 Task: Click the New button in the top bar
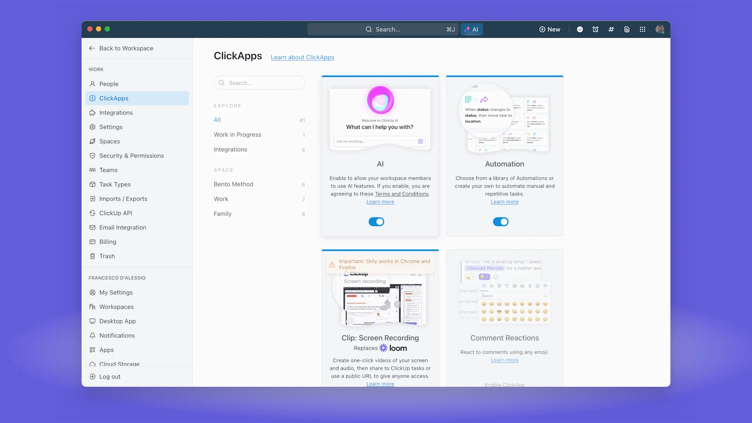click(x=550, y=29)
